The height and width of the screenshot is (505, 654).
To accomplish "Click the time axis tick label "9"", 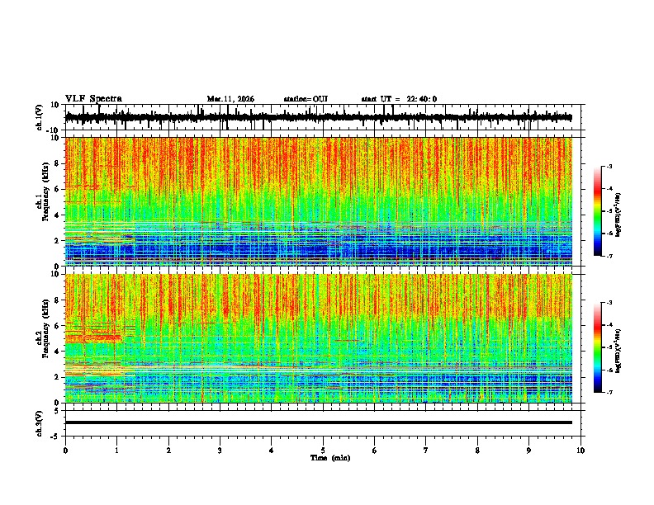I will (x=528, y=451).
